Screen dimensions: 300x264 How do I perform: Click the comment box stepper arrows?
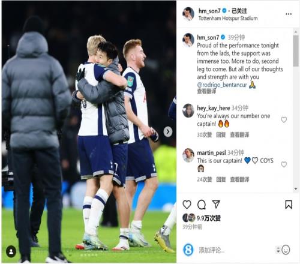coord(278,250)
